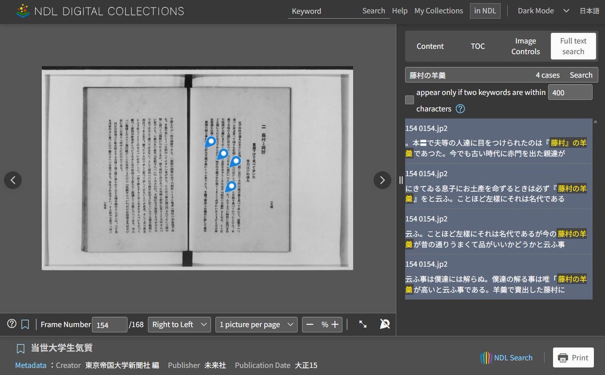Click the creator name 東京帝国大学新聞社 編
Screen dimensions: 605x375
(122, 365)
